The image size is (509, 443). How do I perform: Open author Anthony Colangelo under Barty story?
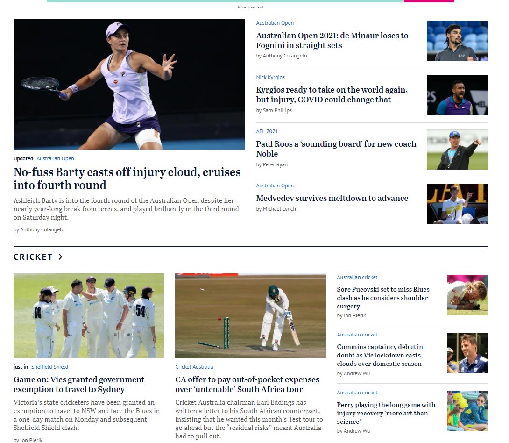(x=42, y=229)
